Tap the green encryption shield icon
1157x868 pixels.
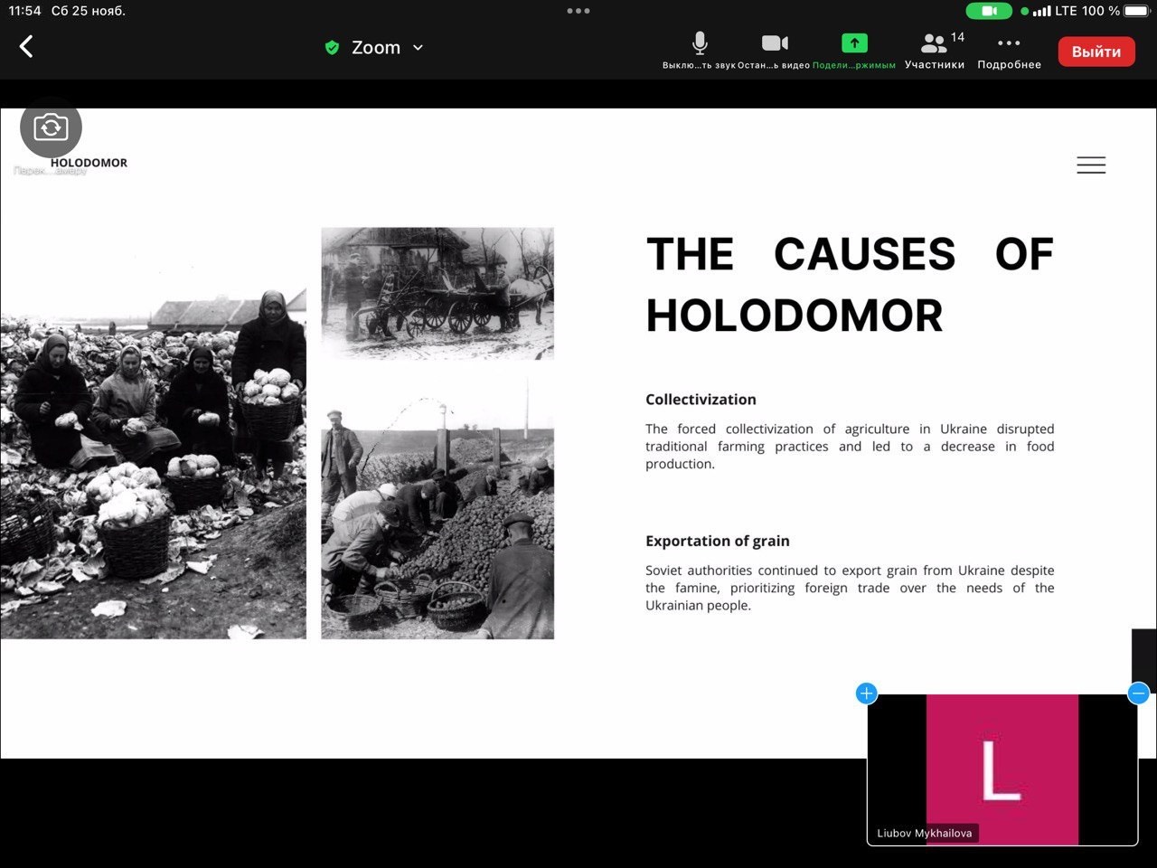coord(332,48)
